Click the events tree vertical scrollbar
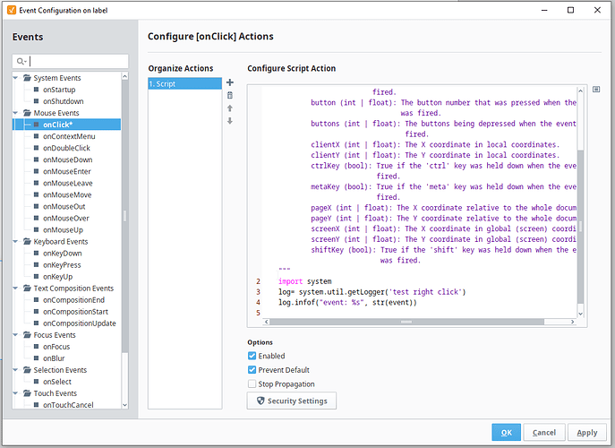This screenshot has width=615, height=448. pos(124,216)
